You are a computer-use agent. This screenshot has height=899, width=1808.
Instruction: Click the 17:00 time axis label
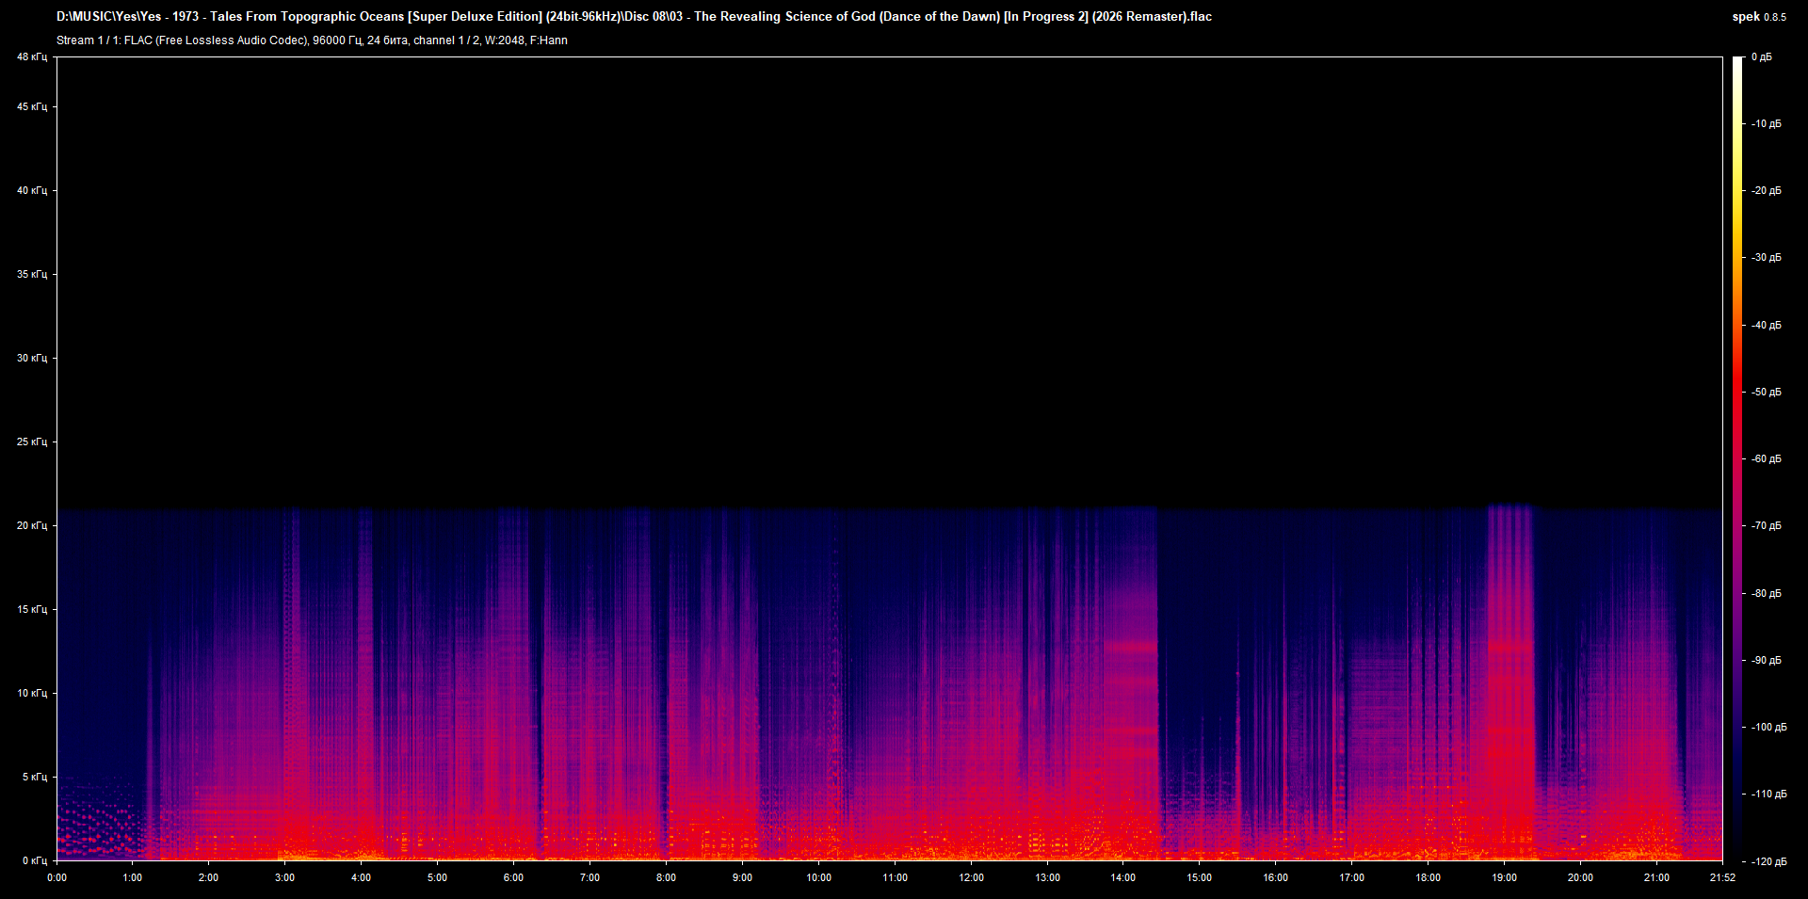click(x=1351, y=878)
